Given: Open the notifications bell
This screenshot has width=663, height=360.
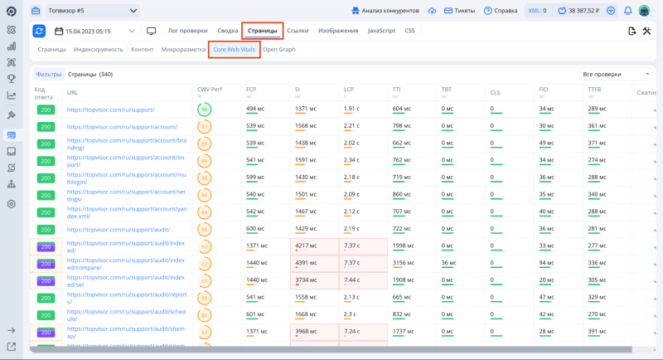Looking at the screenshot, I should (627, 11).
